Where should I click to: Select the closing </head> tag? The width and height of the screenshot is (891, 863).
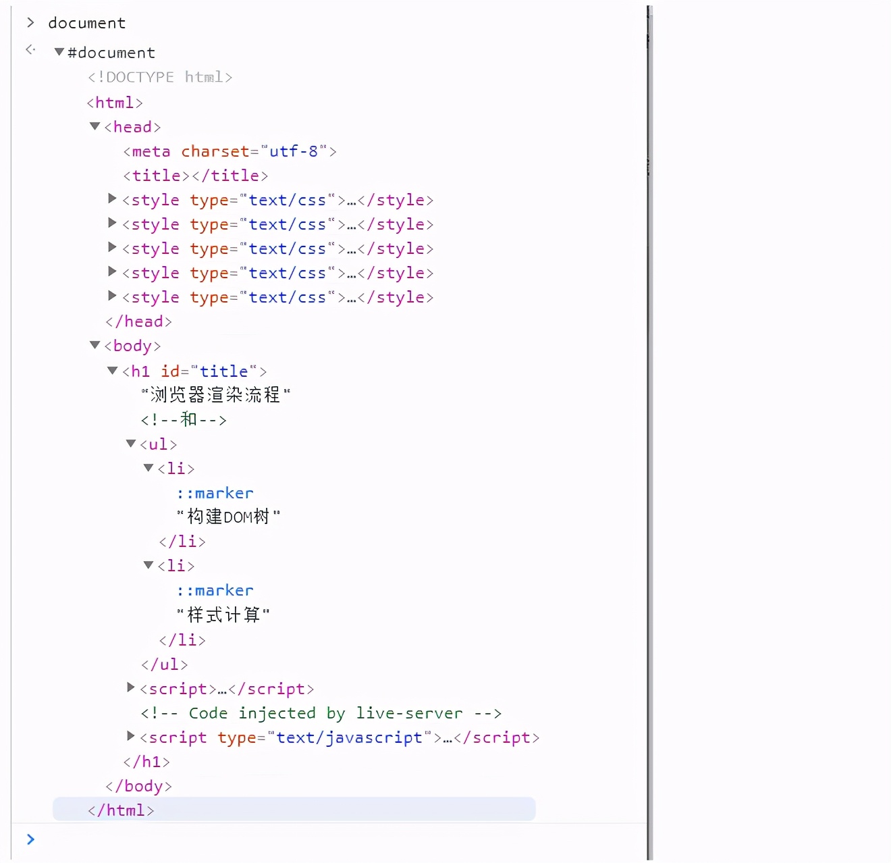139,321
